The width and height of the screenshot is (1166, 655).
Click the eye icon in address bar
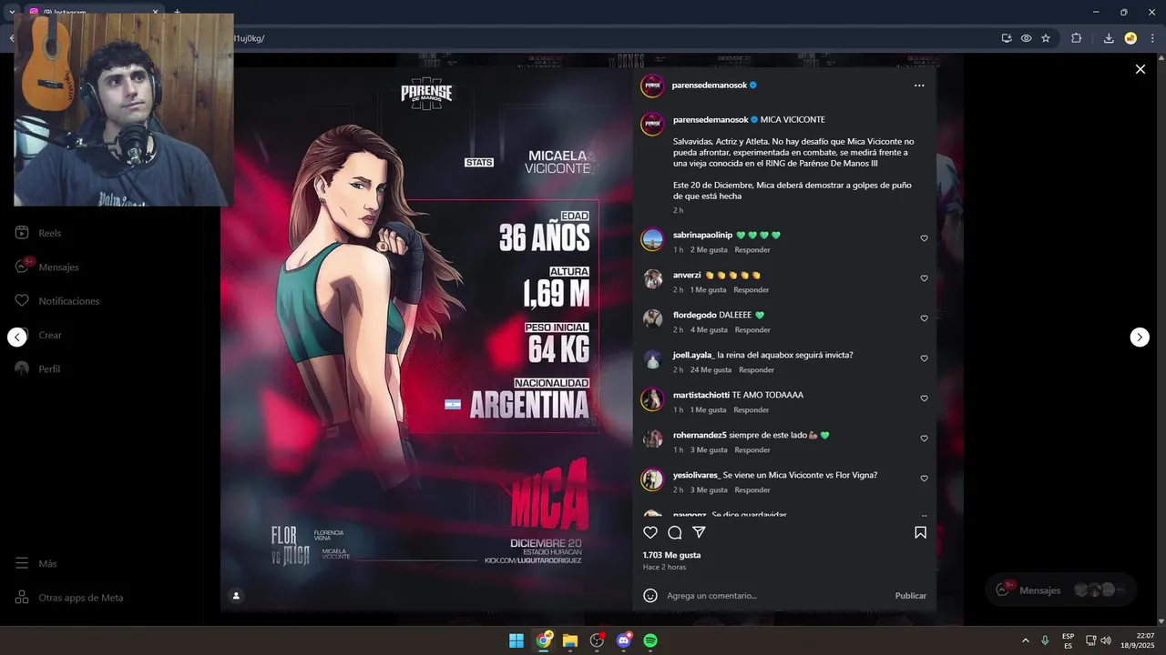coord(1026,38)
